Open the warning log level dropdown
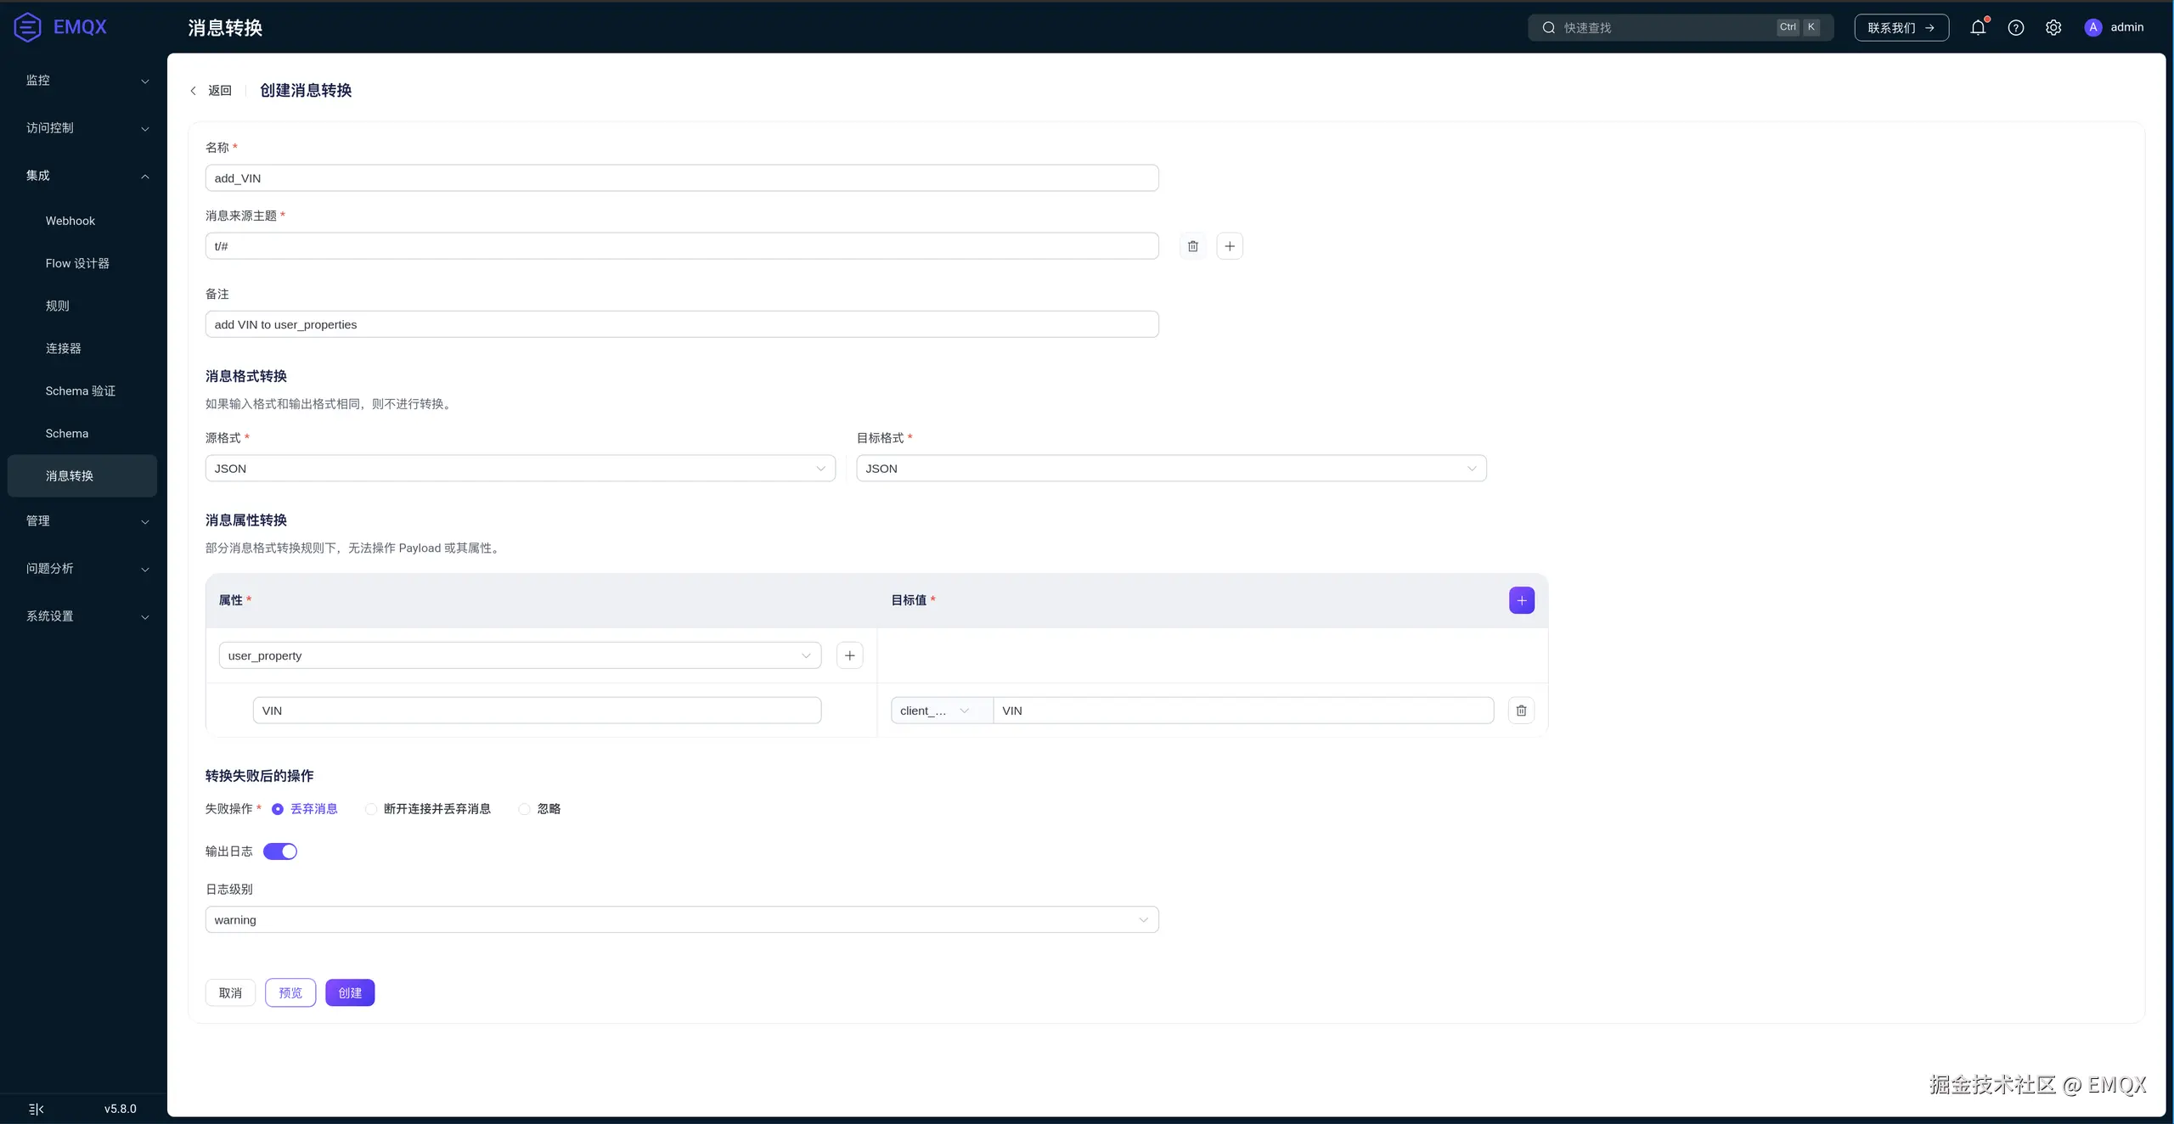This screenshot has height=1124, width=2174. (681, 920)
